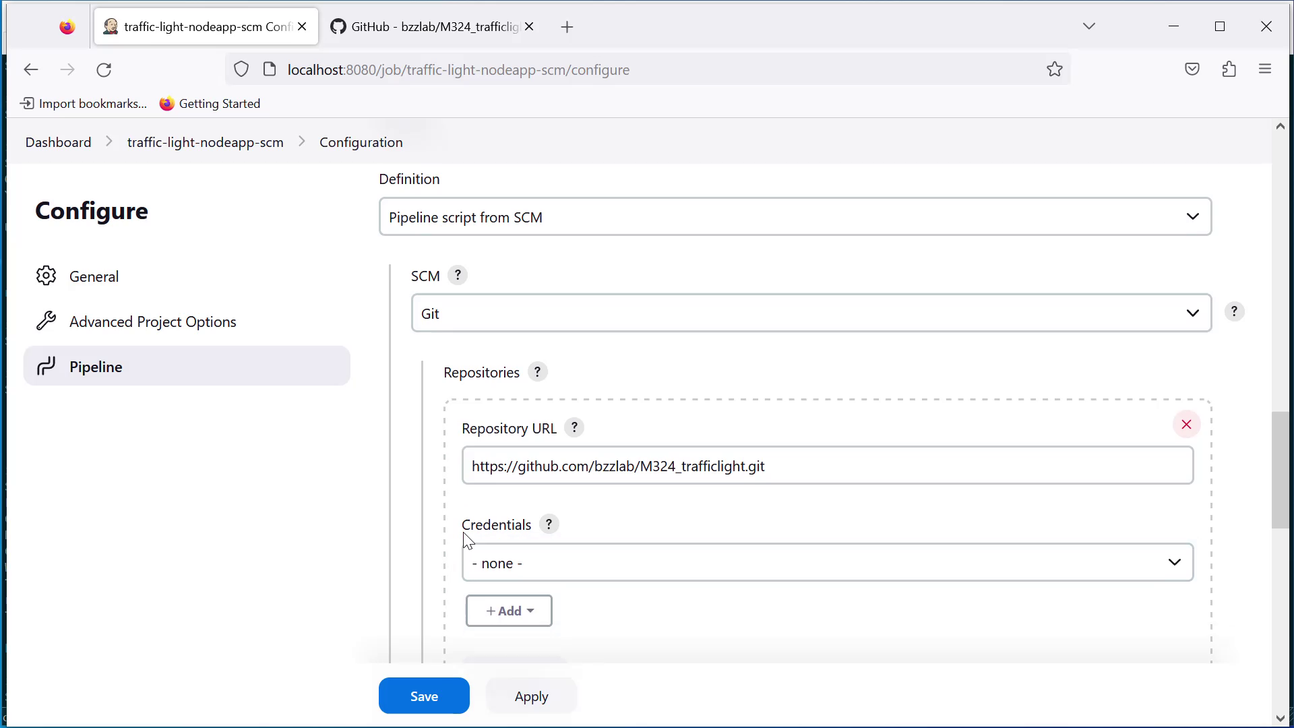Reload the current page
This screenshot has height=728, width=1294.
tap(104, 70)
